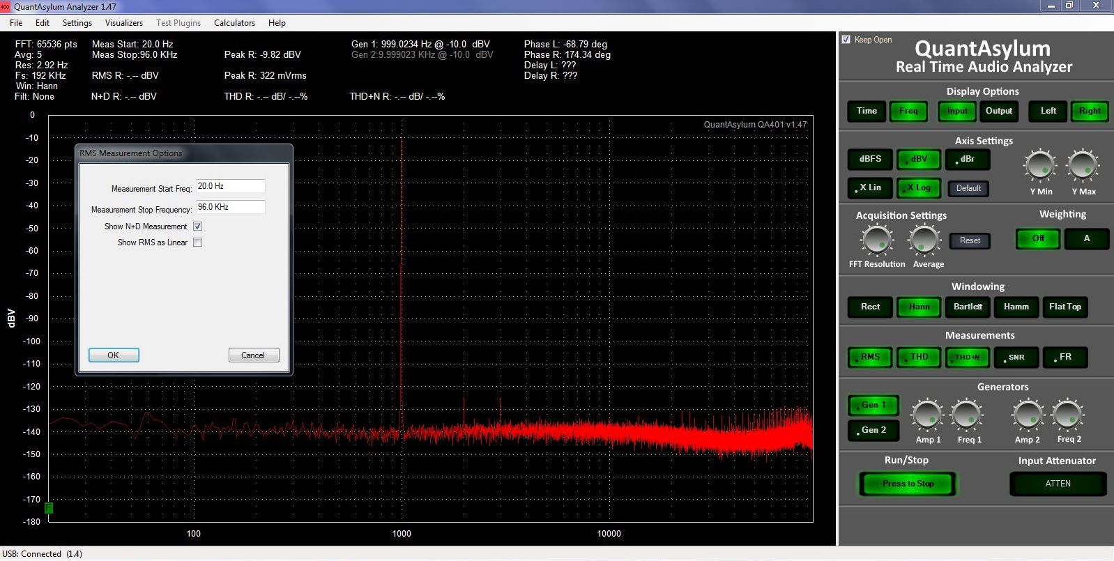Select dBr axis units

point(968,160)
